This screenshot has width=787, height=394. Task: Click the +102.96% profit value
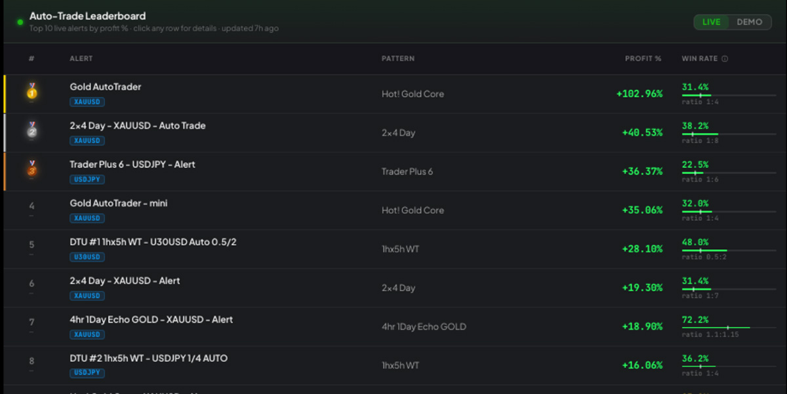pos(639,94)
